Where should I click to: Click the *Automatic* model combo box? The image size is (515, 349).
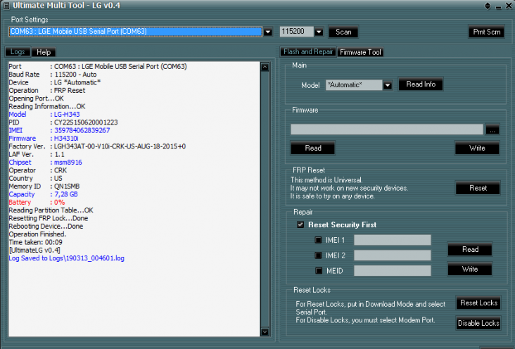354,85
